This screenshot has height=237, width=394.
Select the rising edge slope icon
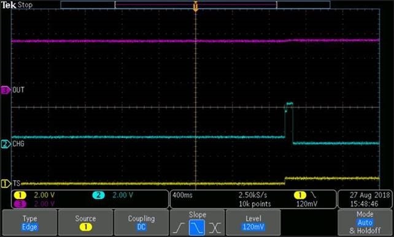coord(179,228)
